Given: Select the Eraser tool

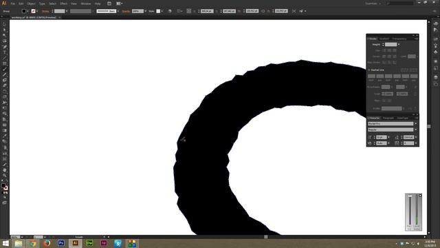Looking at the screenshot, I should (5, 85).
